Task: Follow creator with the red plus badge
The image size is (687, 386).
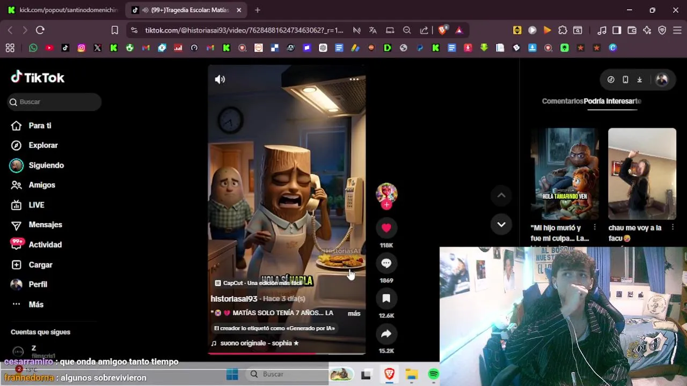Action: click(386, 205)
